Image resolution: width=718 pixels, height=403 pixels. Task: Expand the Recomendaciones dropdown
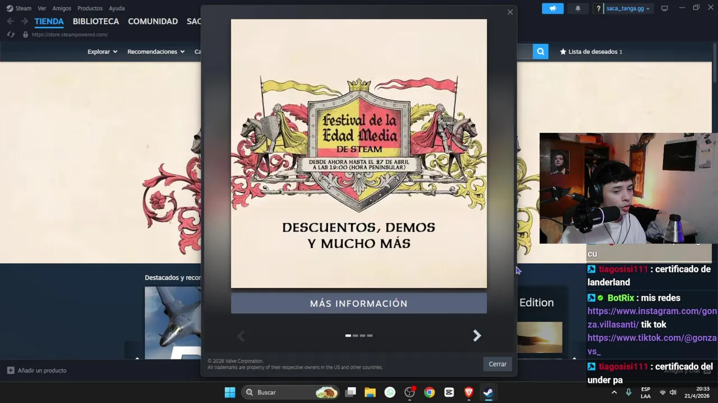point(156,51)
